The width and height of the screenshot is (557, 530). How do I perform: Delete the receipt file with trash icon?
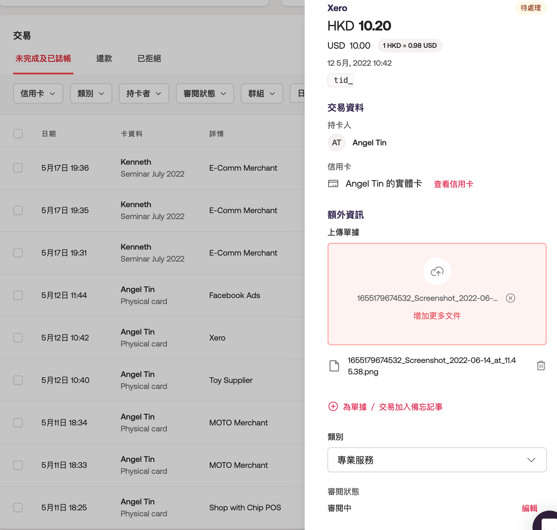(x=541, y=366)
